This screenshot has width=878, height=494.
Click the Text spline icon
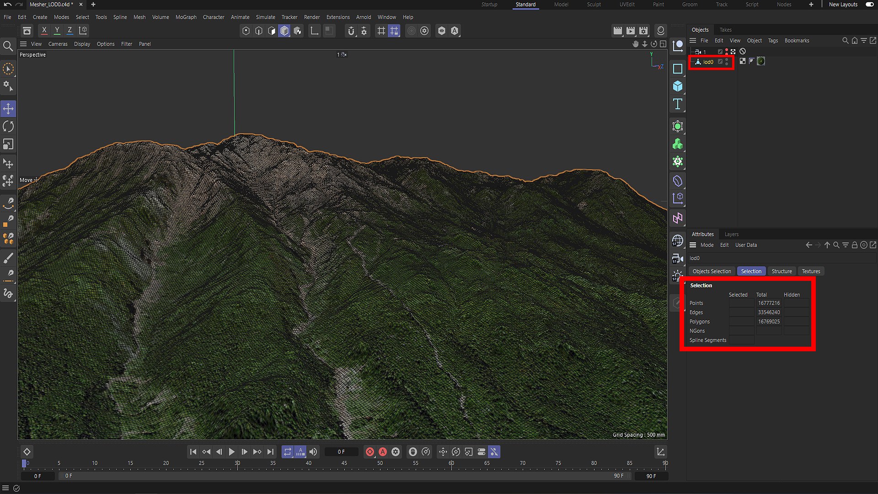point(678,104)
